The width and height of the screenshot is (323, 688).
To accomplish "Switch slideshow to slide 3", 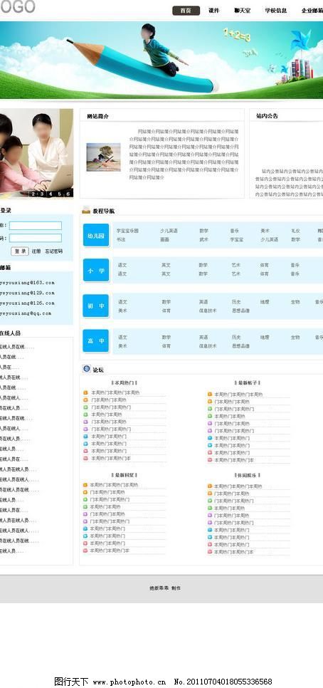I will 43,194.
